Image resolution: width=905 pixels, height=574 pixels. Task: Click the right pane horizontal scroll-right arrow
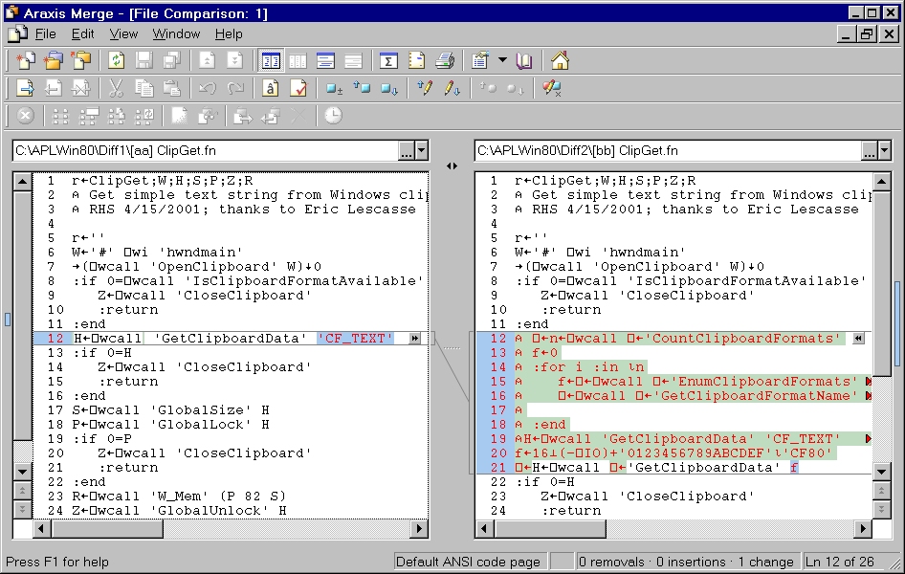pyautogui.click(x=863, y=528)
